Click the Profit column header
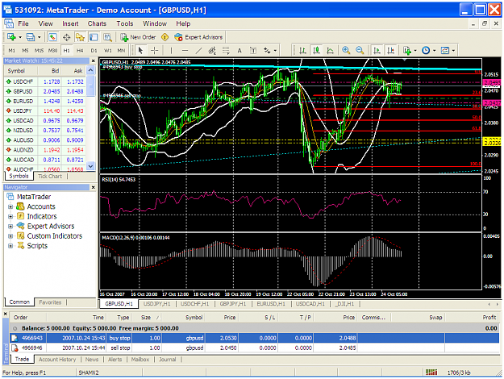Image resolution: width=504 pixels, height=379 pixels. pos(473,317)
